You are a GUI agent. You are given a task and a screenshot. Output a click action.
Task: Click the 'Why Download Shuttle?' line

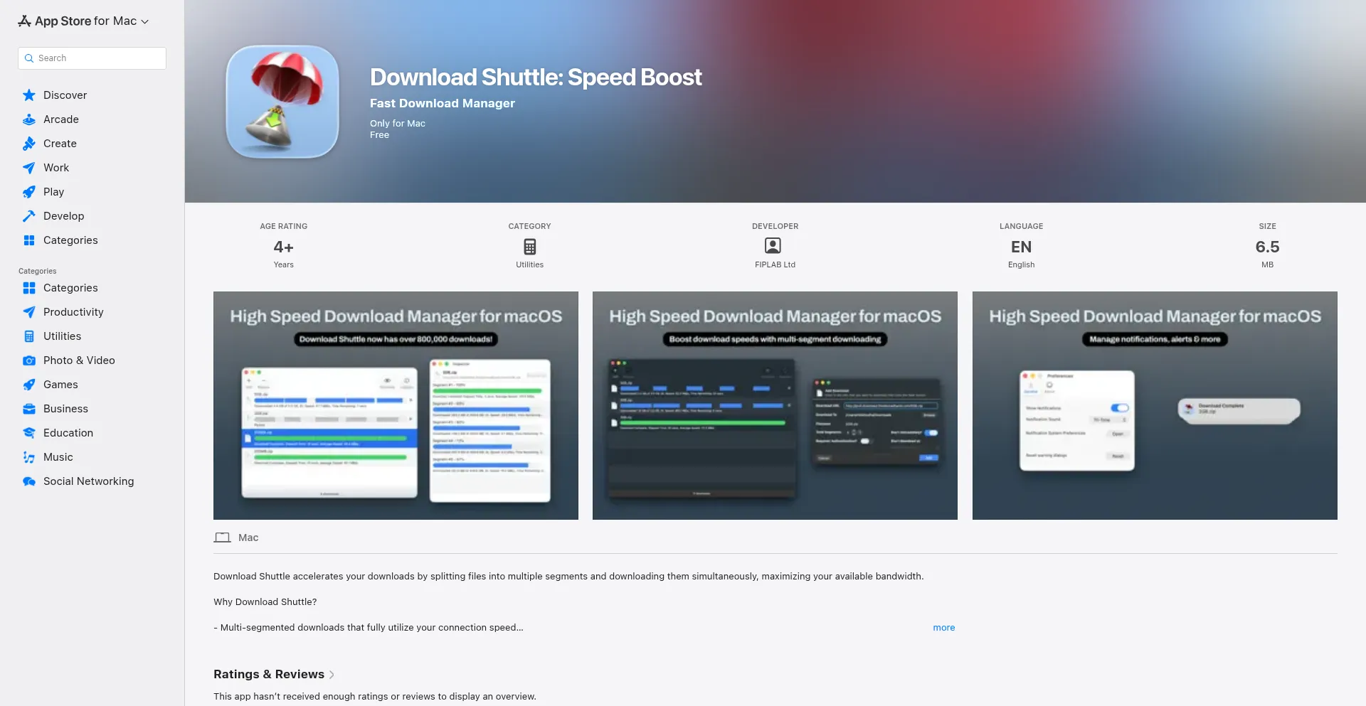point(265,602)
